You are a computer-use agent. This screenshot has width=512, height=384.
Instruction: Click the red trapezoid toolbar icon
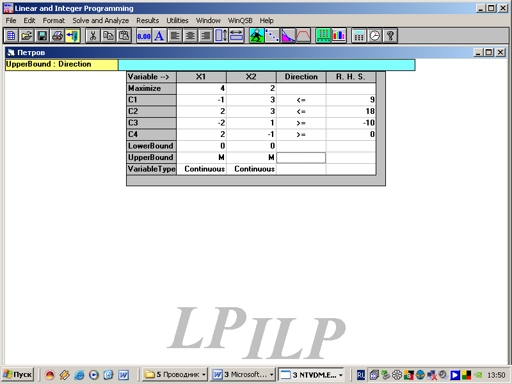303,36
